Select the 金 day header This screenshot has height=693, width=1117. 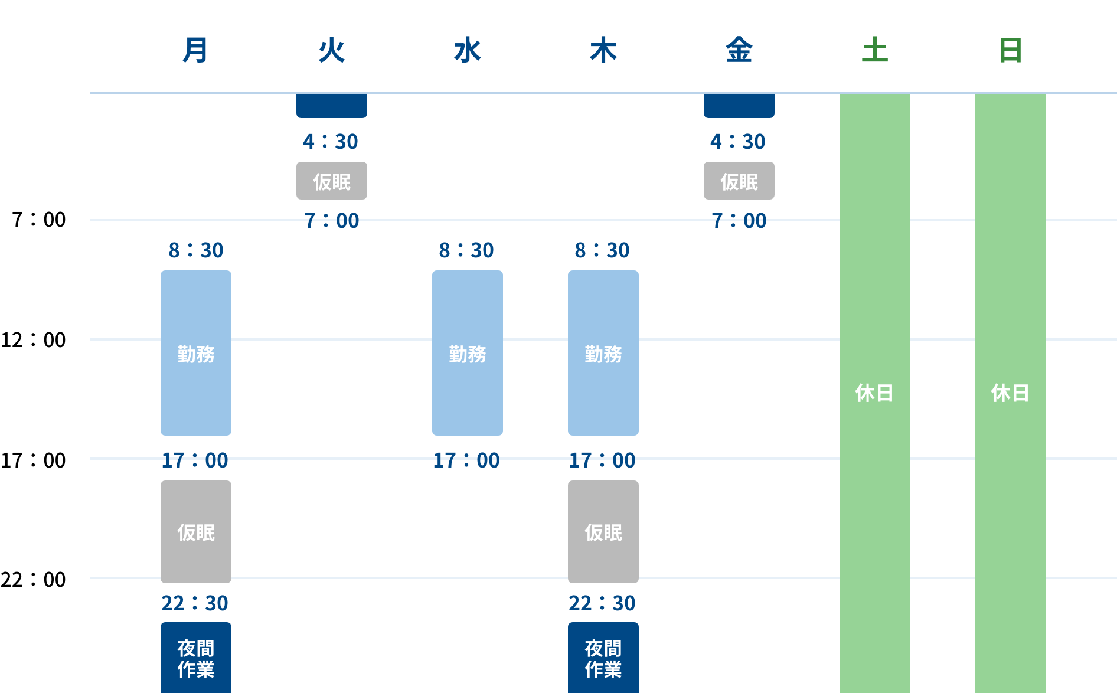739,50
